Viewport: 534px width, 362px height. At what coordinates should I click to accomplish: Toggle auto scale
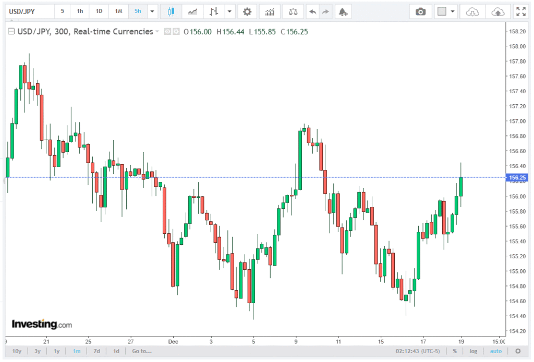coord(496,351)
